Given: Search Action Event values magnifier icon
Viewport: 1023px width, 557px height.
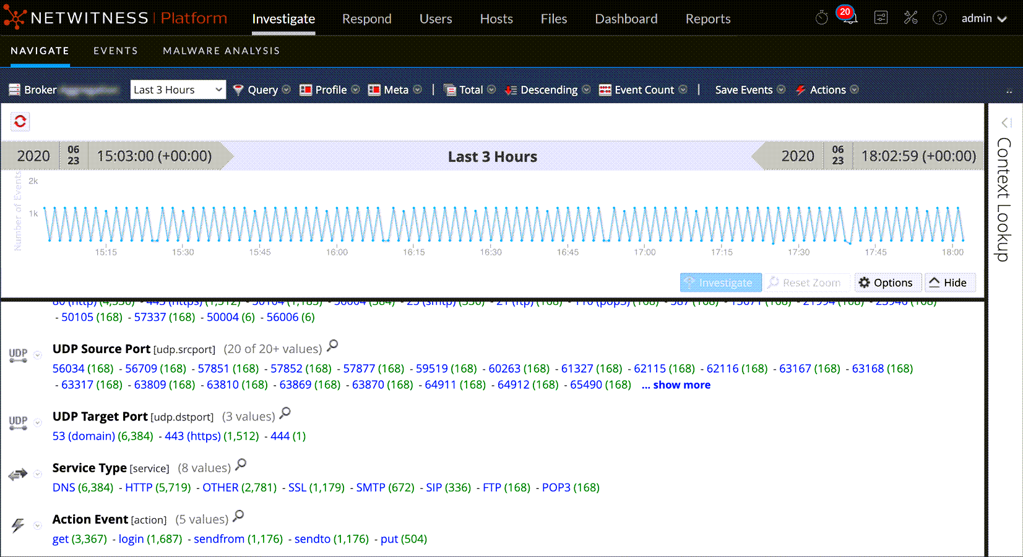Looking at the screenshot, I should 238,516.
